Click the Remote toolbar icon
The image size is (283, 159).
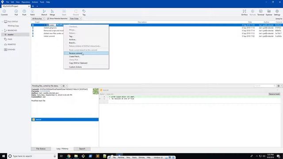tap(252, 12)
